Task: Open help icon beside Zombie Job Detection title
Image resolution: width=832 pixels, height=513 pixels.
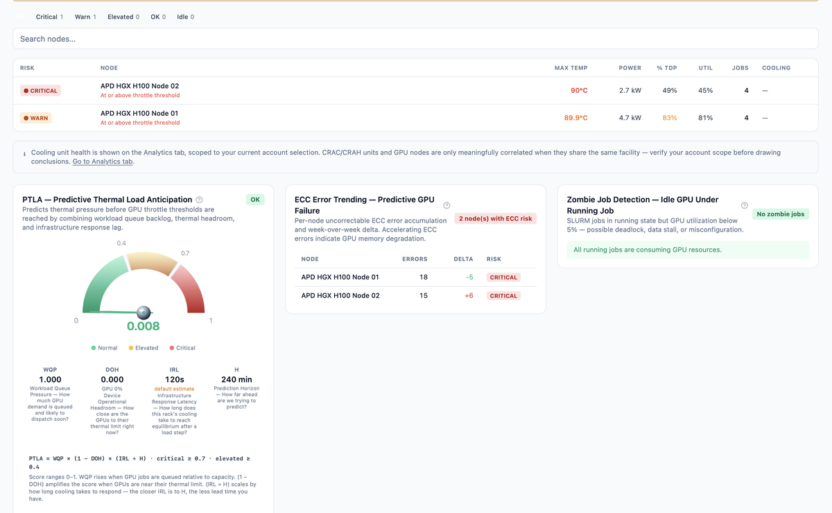Action: pos(745,205)
